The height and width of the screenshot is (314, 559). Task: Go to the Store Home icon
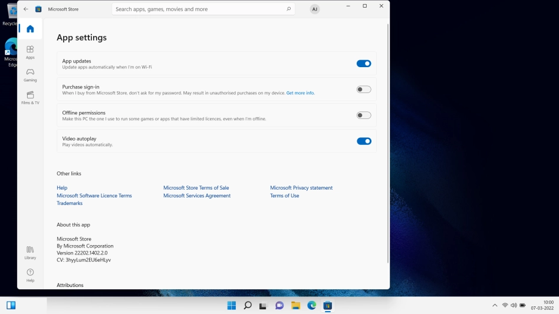pos(30,29)
